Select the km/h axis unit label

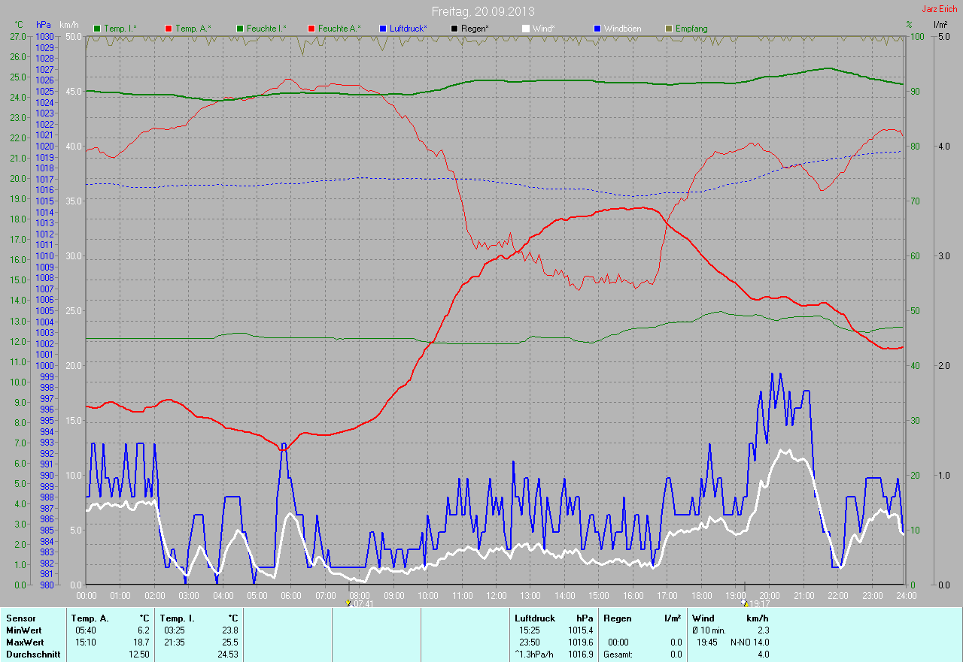pyautogui.click(x=69, y=25)
